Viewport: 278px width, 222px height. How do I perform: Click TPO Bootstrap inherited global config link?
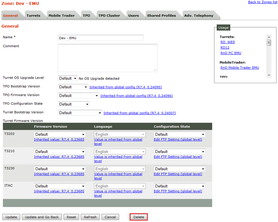point(125,87)
